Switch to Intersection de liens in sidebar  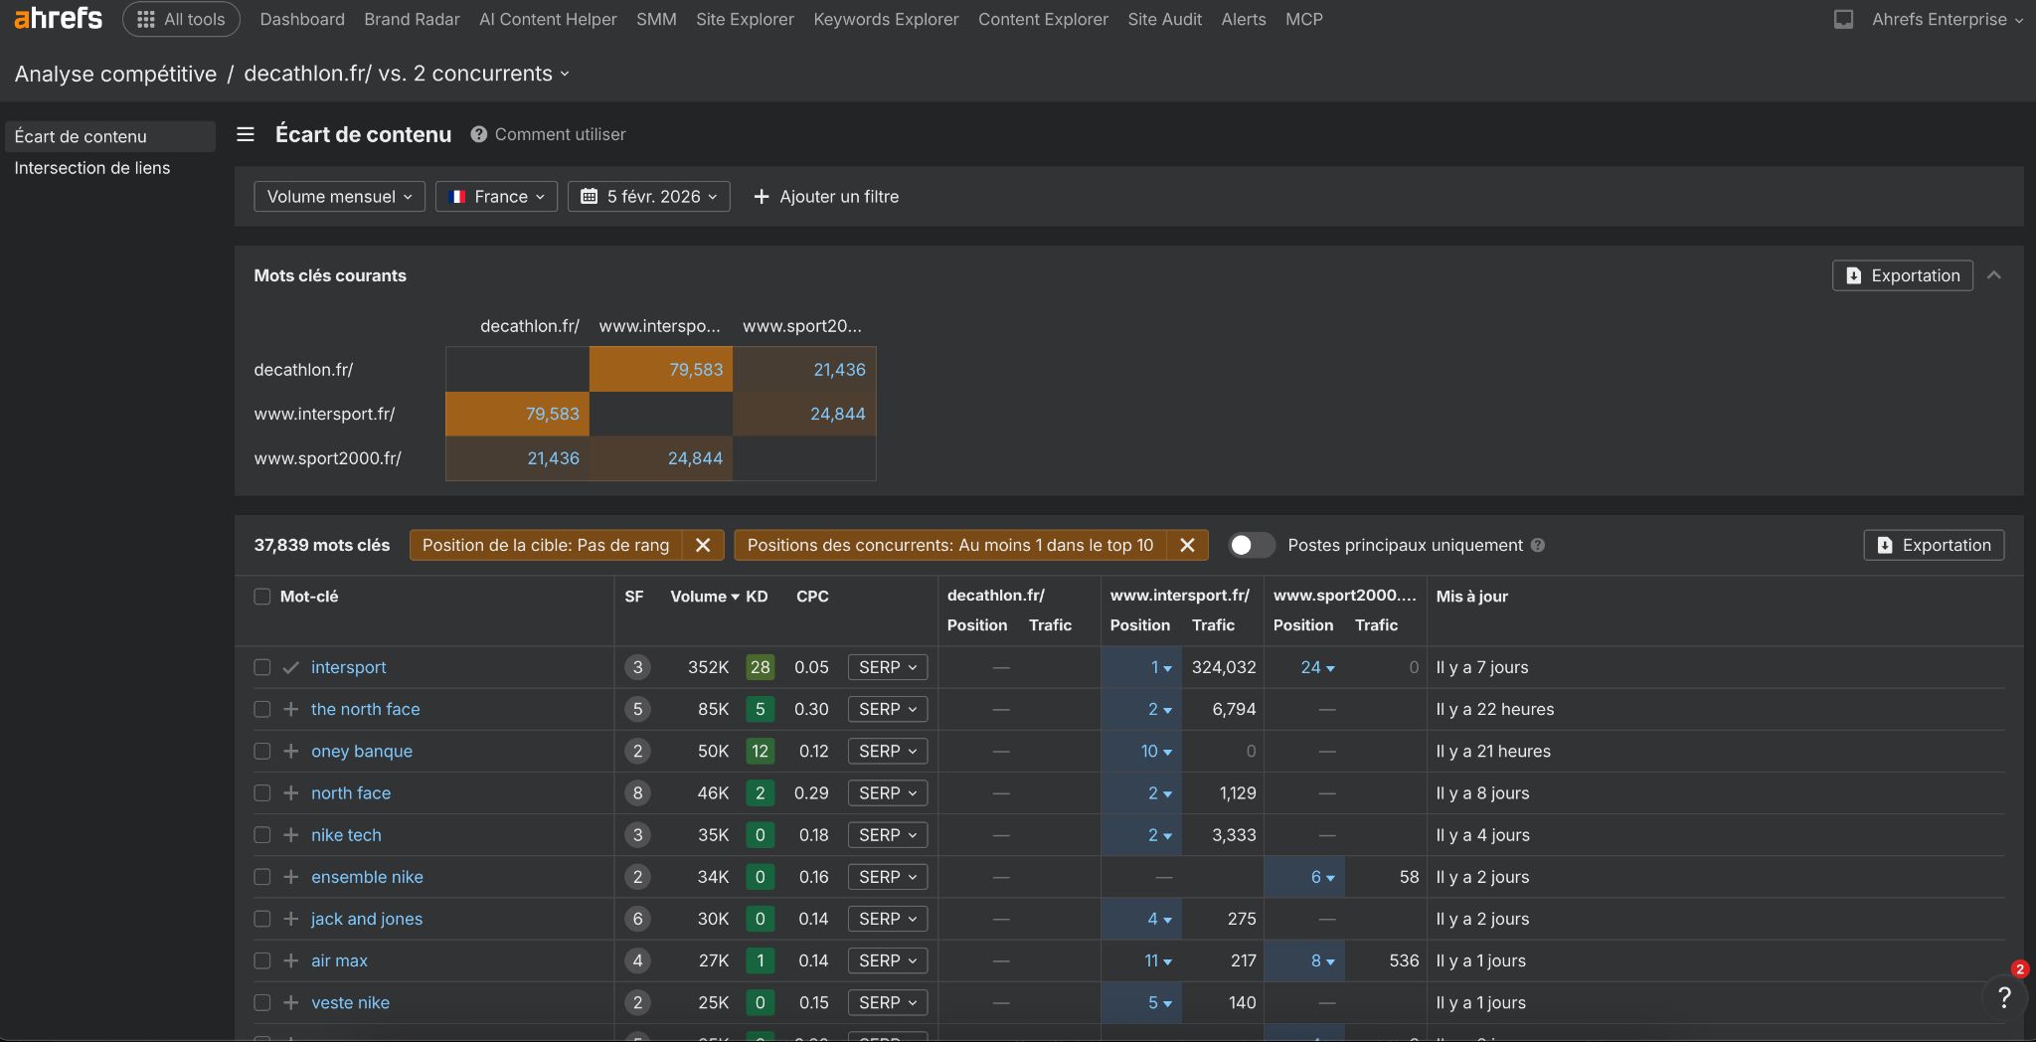[x=92, y=168]
